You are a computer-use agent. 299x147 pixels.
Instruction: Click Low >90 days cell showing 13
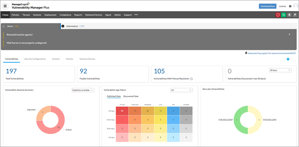(x=161, y=111)
